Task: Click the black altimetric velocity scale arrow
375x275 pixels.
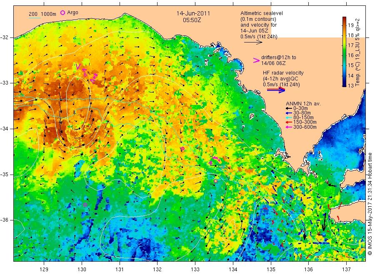Action: tap(253, 42)
